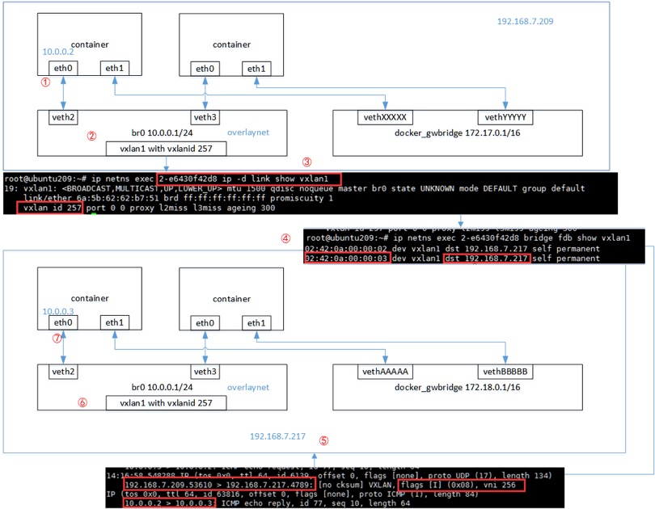Click 'ICMP echo reply' in the packet dump
655x509 pixels.
(x=256, y=503)
